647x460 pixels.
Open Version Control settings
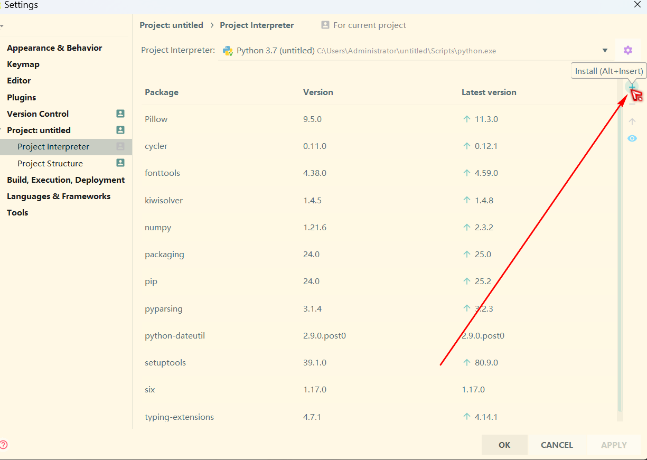[38, 114]
